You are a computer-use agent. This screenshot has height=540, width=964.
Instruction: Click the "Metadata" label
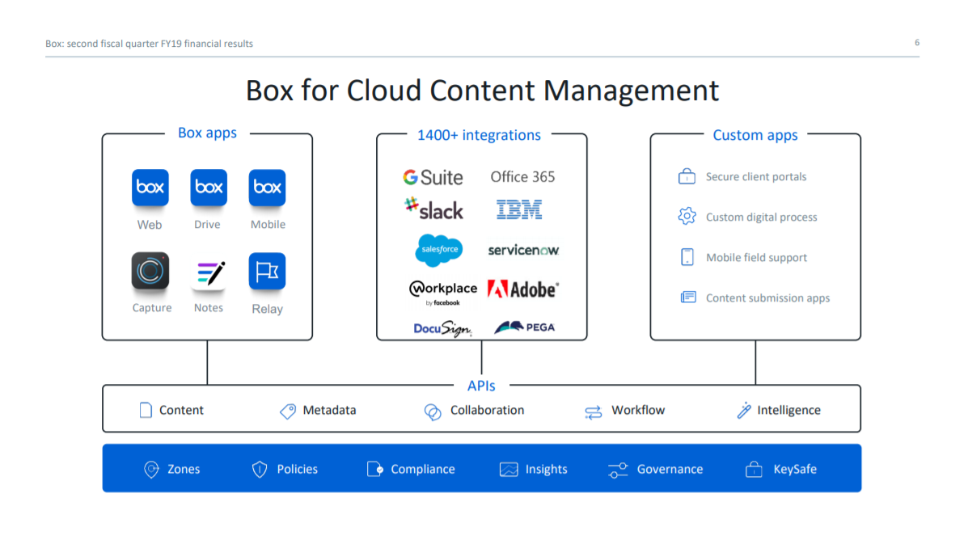coord(329,410)
